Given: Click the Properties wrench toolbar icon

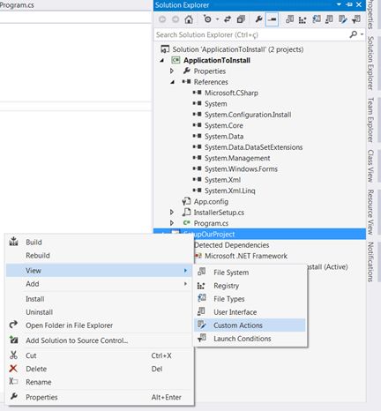Looking at the screenshot, I should coord(258,19).
